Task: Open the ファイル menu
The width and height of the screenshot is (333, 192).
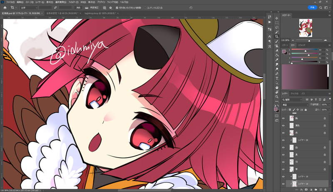Action: click(10, 2)
